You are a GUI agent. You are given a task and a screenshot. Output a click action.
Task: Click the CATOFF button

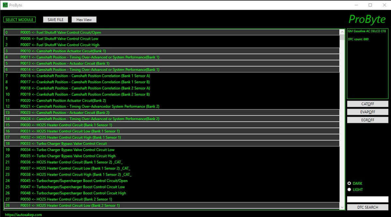click(368, 104)
